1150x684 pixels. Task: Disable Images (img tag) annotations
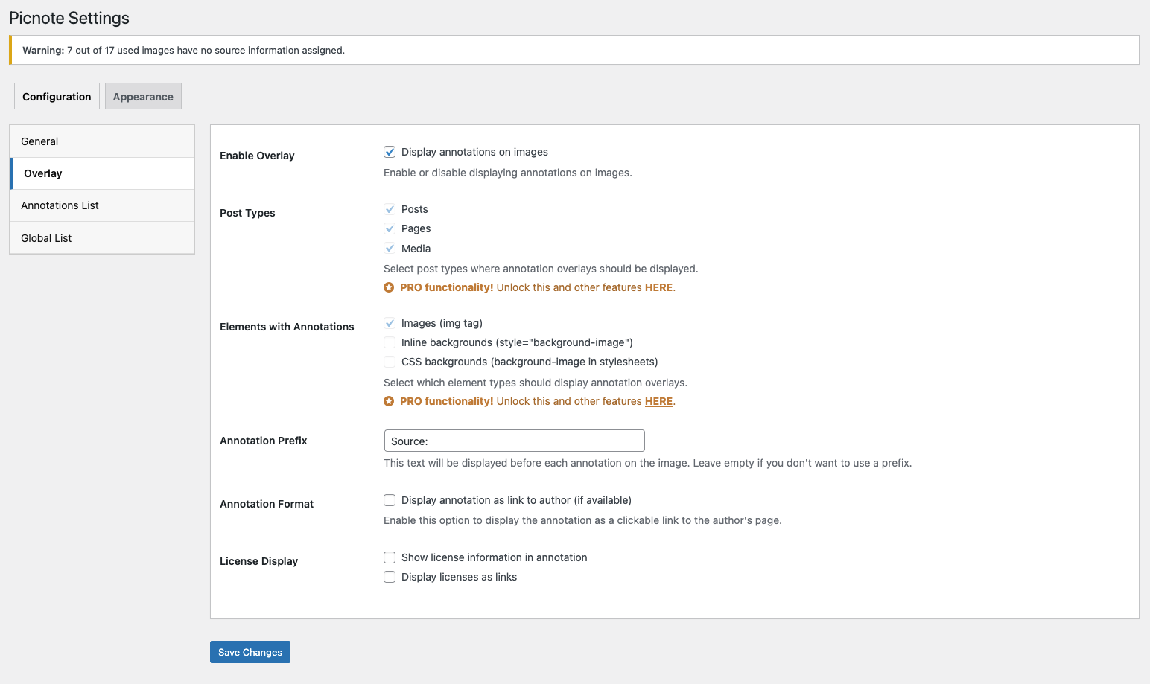[390, 323]
